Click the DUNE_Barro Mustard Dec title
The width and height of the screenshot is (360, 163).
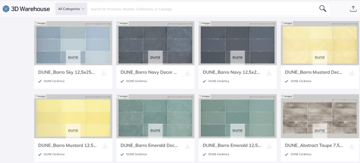point(314,72)
